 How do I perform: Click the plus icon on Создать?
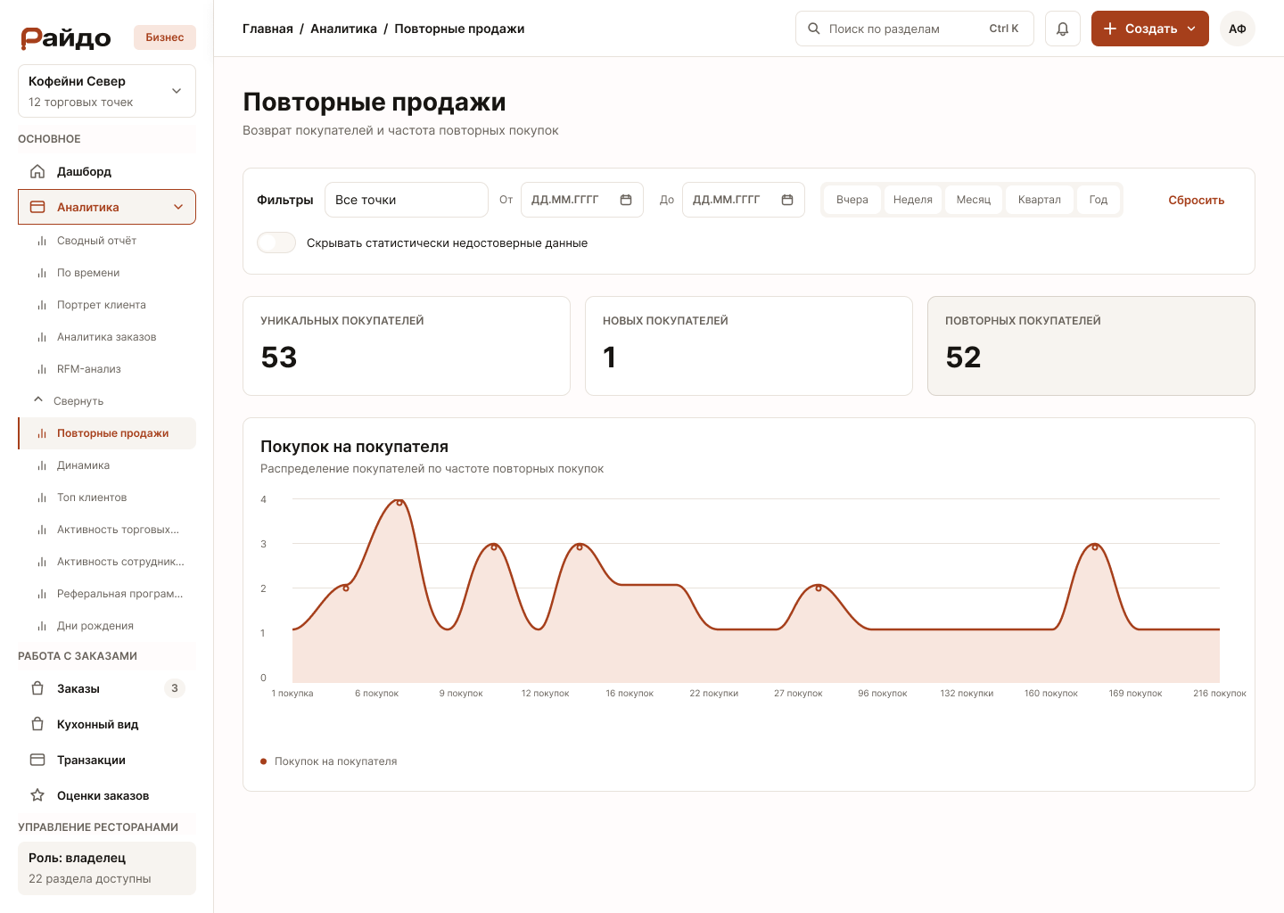click(1110, 29)
